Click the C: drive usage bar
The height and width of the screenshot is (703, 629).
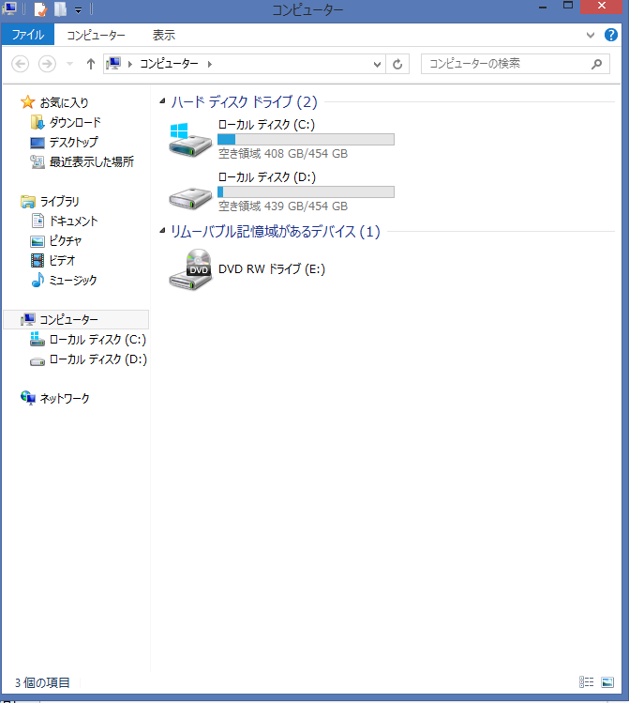tap(306, 140)
